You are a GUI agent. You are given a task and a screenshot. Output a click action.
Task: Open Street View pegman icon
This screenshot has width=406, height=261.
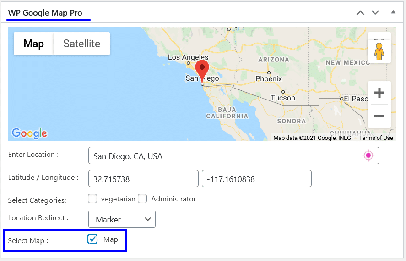pos(379,51)
